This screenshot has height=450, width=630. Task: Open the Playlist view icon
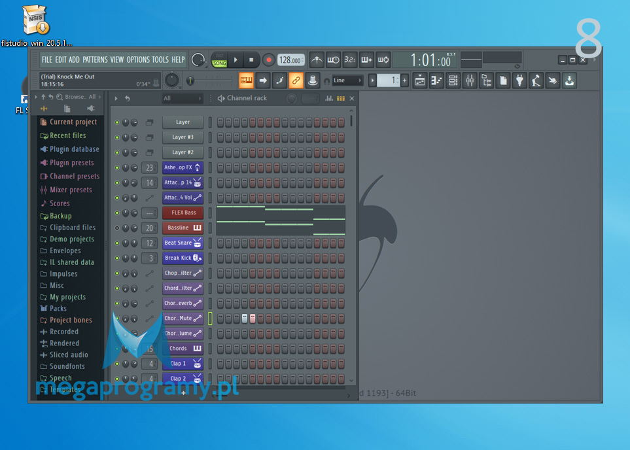(420, 80)
